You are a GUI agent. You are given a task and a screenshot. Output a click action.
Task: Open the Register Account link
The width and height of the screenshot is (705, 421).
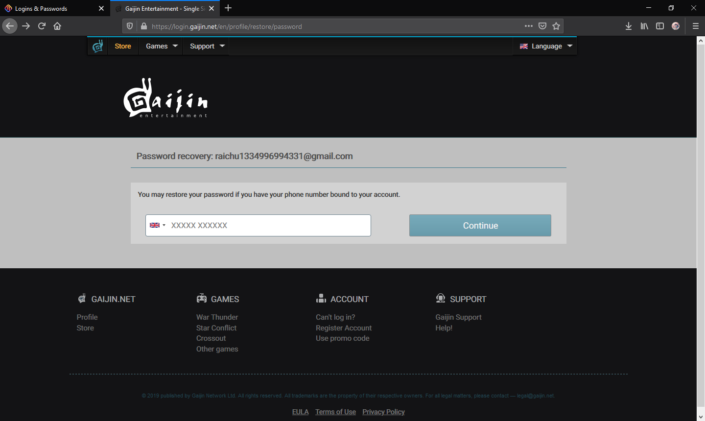344,328
